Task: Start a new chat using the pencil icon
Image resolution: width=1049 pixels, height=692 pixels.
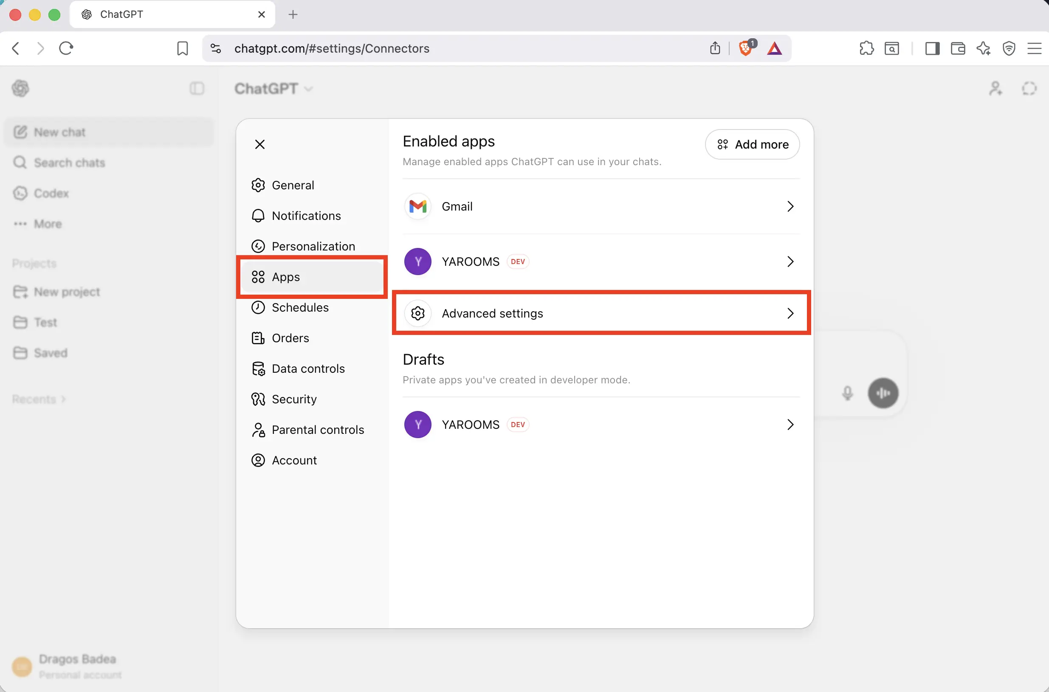Action: click(x=20, y=132)
